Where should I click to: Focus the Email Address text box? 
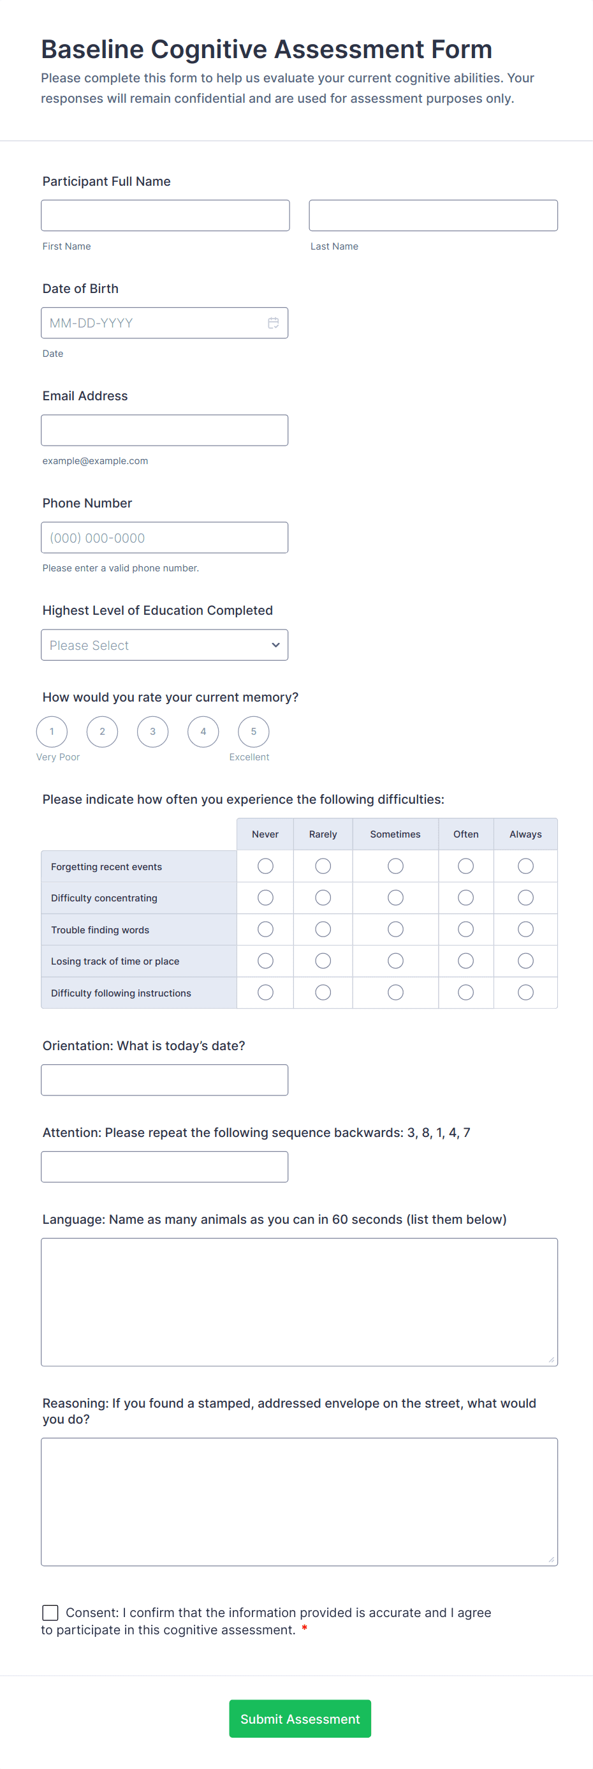click(x=165, y=430)
